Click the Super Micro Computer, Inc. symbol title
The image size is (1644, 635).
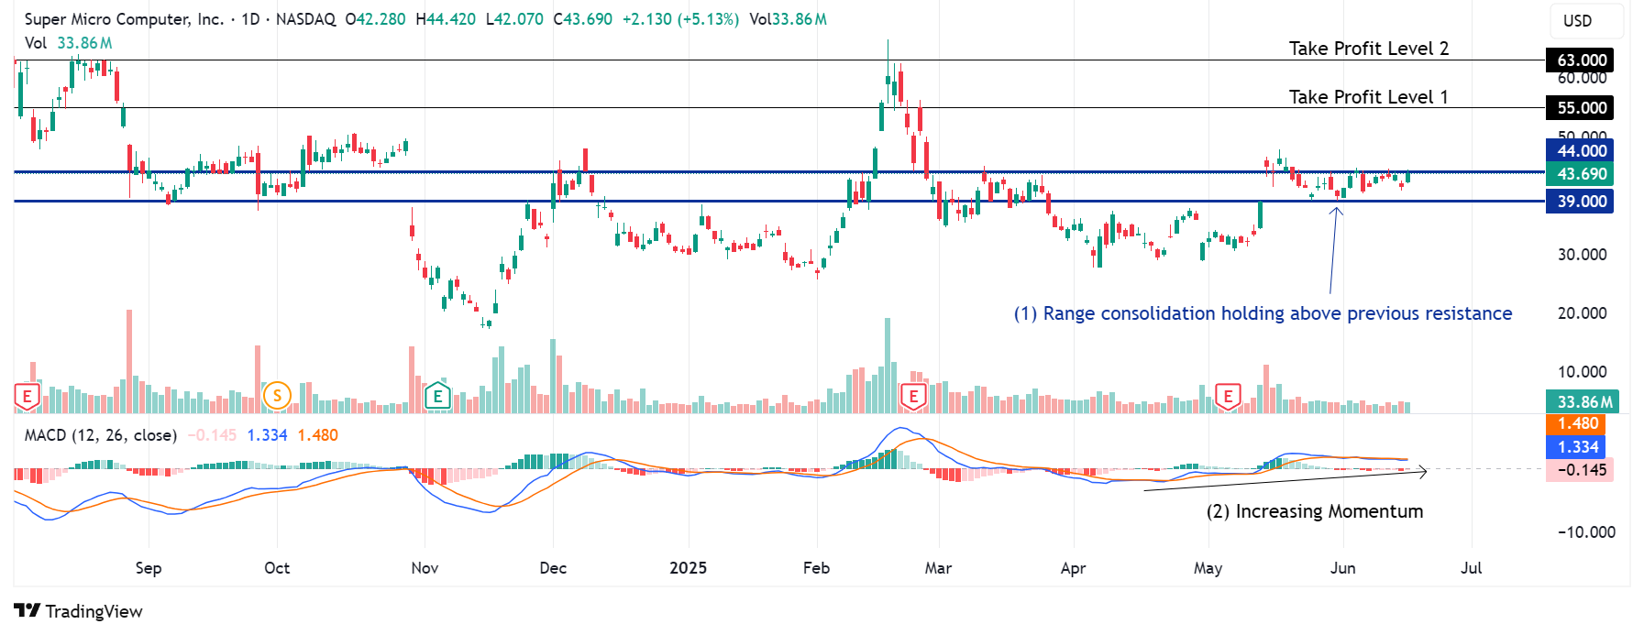tap(124, 19)
